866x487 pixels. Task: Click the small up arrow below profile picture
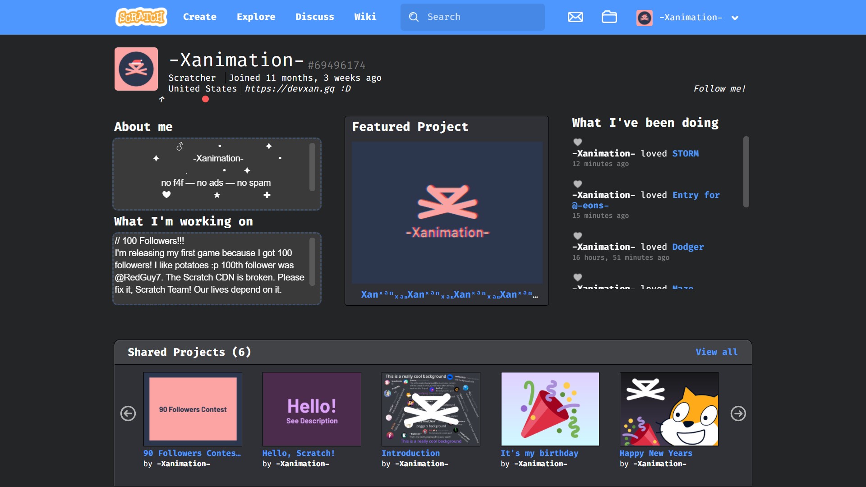click(162, 99)
